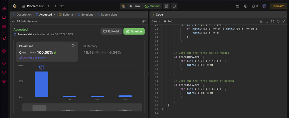289x118 pixels.
Task: Click the curly braces icon
Action: click(x=273, y=21)
